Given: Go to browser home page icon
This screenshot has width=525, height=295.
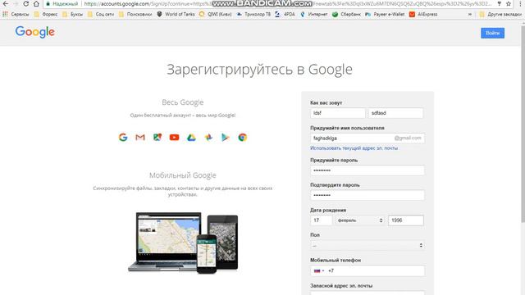Looking at the screenshot, I should click(x=36, y=3).
